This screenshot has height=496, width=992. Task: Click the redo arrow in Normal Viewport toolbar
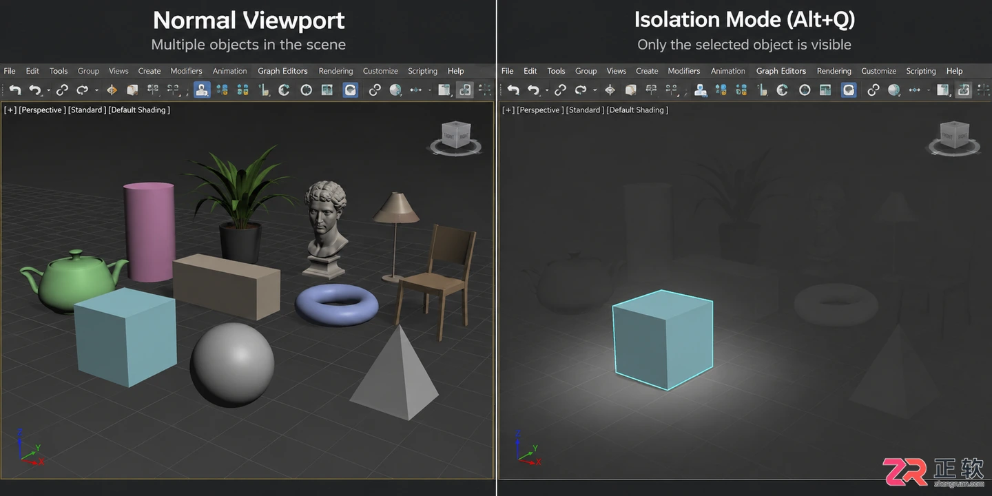pos(82,90)
